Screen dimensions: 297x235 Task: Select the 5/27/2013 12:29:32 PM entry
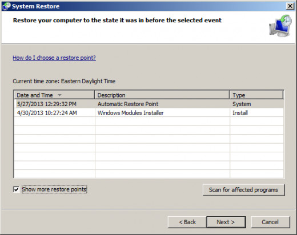pos(47,104)
